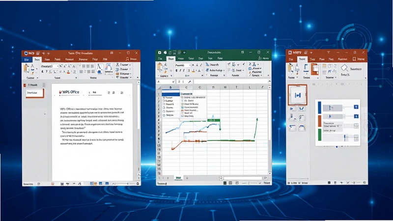Apply the yellow fill color in the spreadsheet ribbon

tap(193, 71)
